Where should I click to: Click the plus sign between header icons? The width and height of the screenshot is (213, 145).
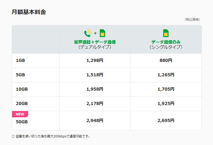[x=95, y=33]
